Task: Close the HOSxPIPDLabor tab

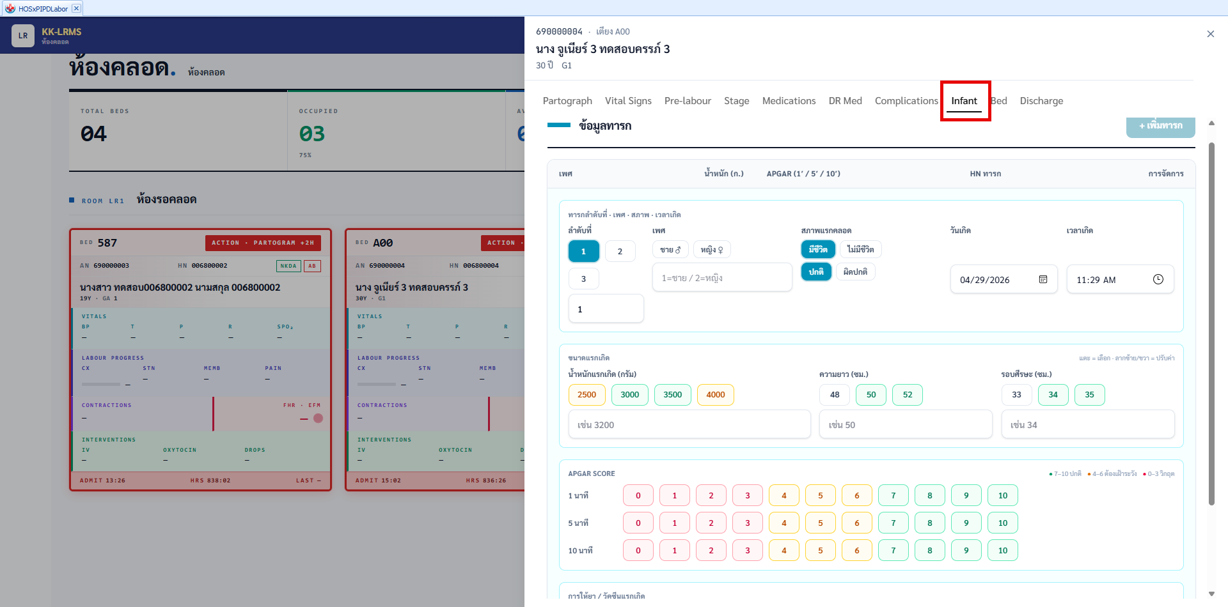Action: 76,8
